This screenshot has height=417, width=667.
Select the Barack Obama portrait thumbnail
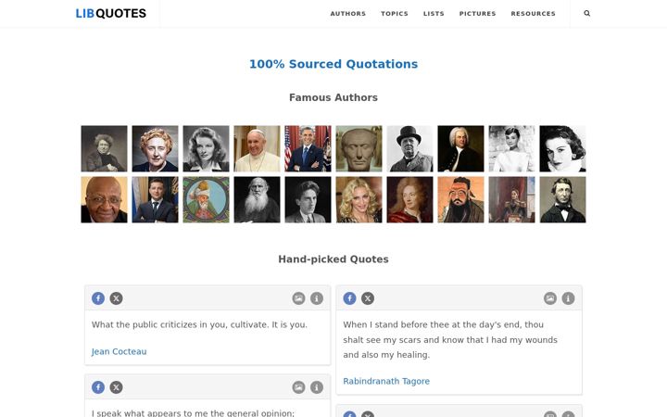[x=308, y=148]
